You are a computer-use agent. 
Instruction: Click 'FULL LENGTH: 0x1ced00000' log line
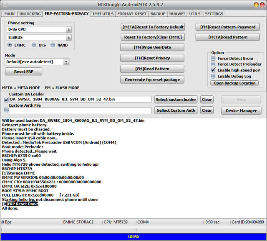[41, 195]
